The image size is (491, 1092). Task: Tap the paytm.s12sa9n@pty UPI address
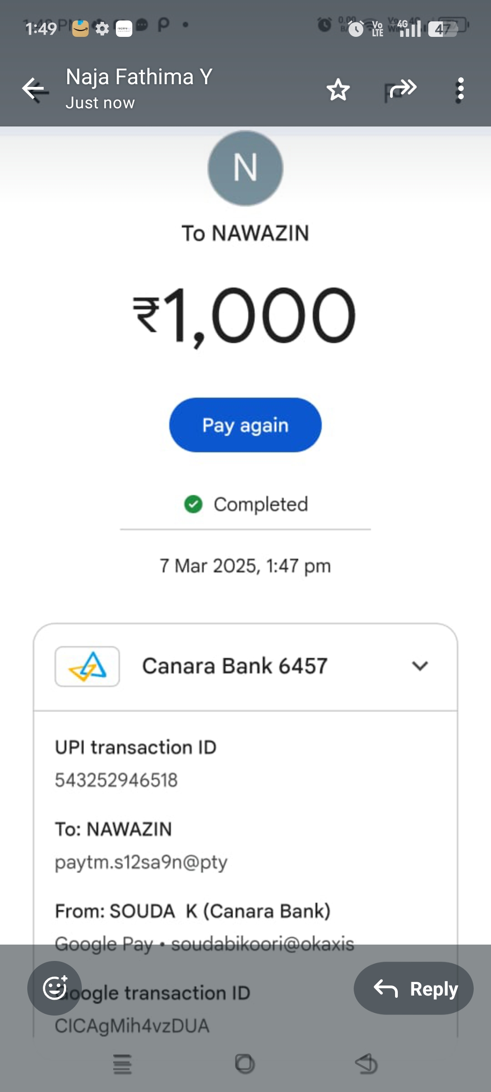pyautogui.click(x=141, y=862)
